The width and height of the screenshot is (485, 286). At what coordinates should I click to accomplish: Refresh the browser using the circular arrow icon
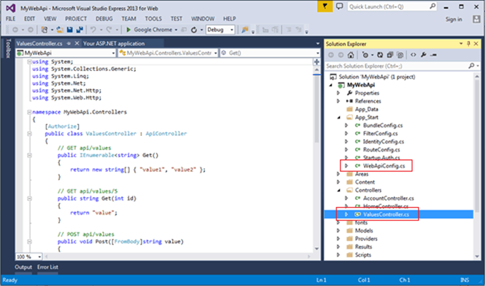coord(194,30)
